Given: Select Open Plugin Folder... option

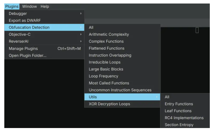Looking at the screenshot, I should [x=44, y=55].
